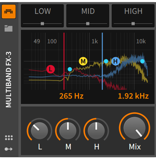Click the red 265 Hz crossover line

pyautogui.click(x=64, y=61)
